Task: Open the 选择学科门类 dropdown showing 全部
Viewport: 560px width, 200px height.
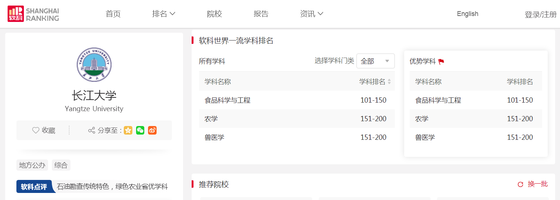Action: click(x=375, y=61)
